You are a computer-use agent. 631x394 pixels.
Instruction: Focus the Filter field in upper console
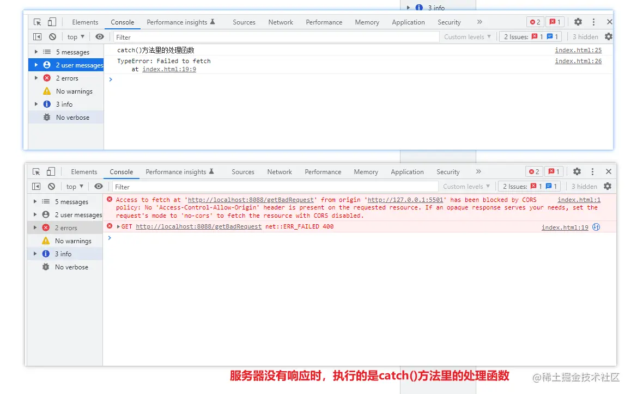[276, 37]
